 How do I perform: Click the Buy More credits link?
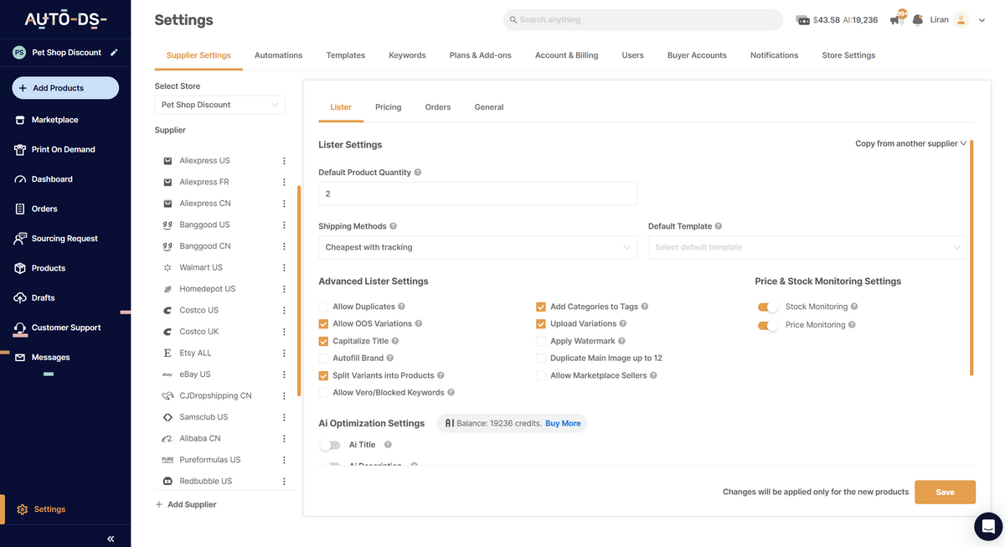(563, 423)
